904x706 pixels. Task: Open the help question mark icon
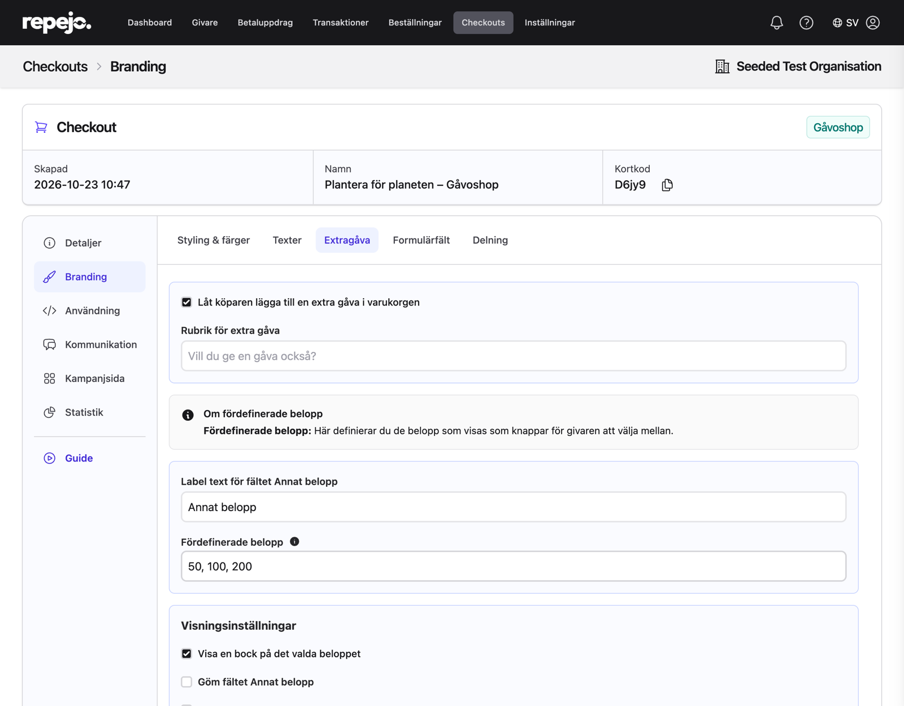coord(806,23)
